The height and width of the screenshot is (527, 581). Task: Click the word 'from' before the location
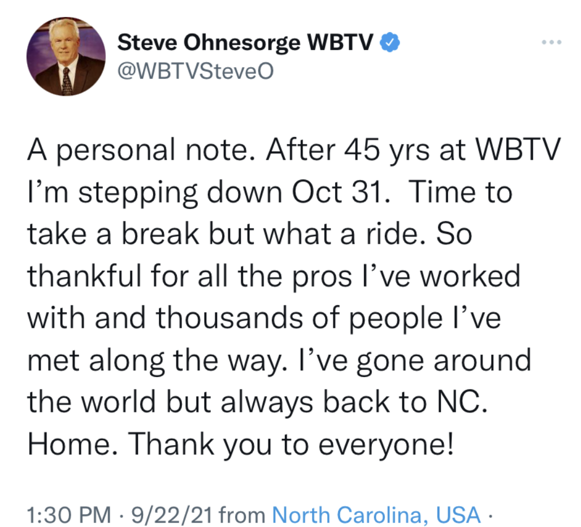point(242,515)
